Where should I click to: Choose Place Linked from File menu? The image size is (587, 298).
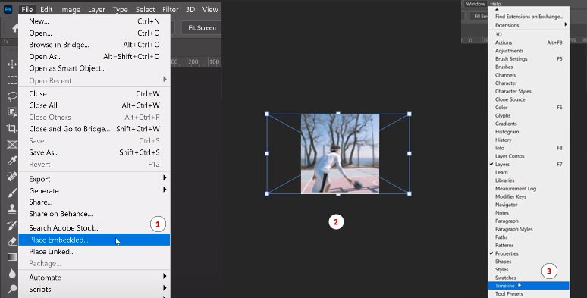point(94,252)
